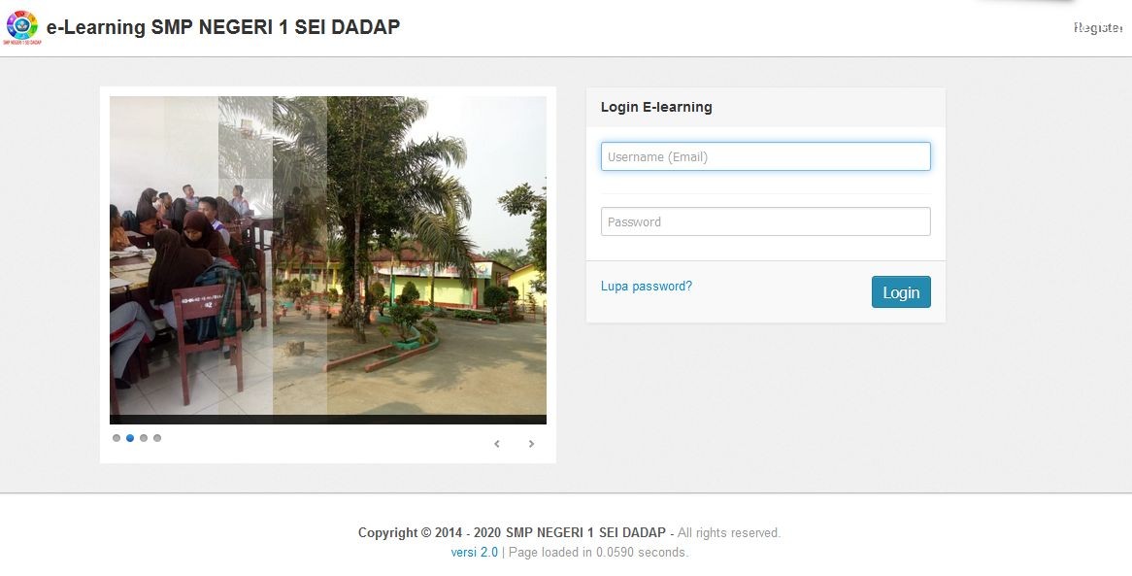Click the Login E-learning panel heading
Viewport: 1132px width, 576px height.
pyautogui.click(x=656, y=107)
